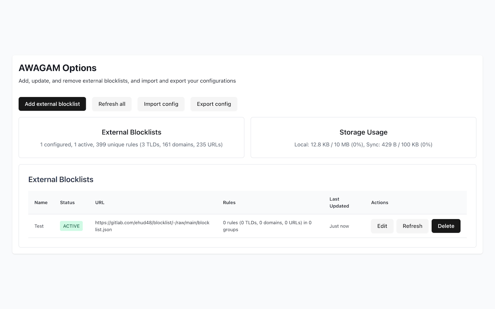Click the URL column header
The width and height of the screenshot is (495, 309).
[x=99, y=202]
